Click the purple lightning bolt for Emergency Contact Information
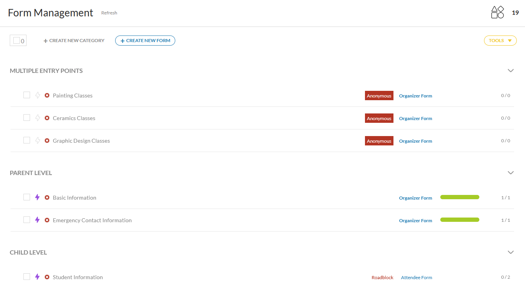This screenshot has width=525, height=292. tap(37, 220)
